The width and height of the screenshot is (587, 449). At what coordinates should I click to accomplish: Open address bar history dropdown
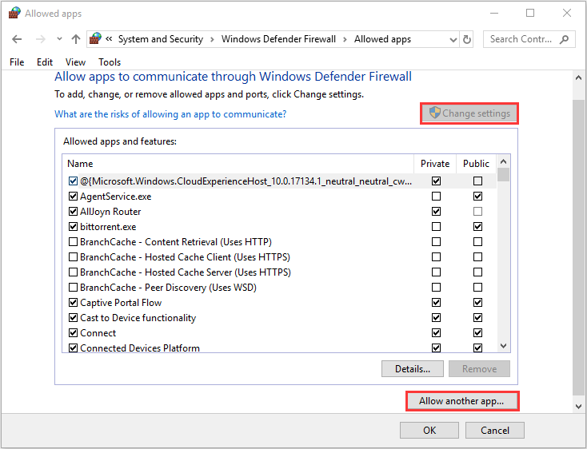click(453, 40)
